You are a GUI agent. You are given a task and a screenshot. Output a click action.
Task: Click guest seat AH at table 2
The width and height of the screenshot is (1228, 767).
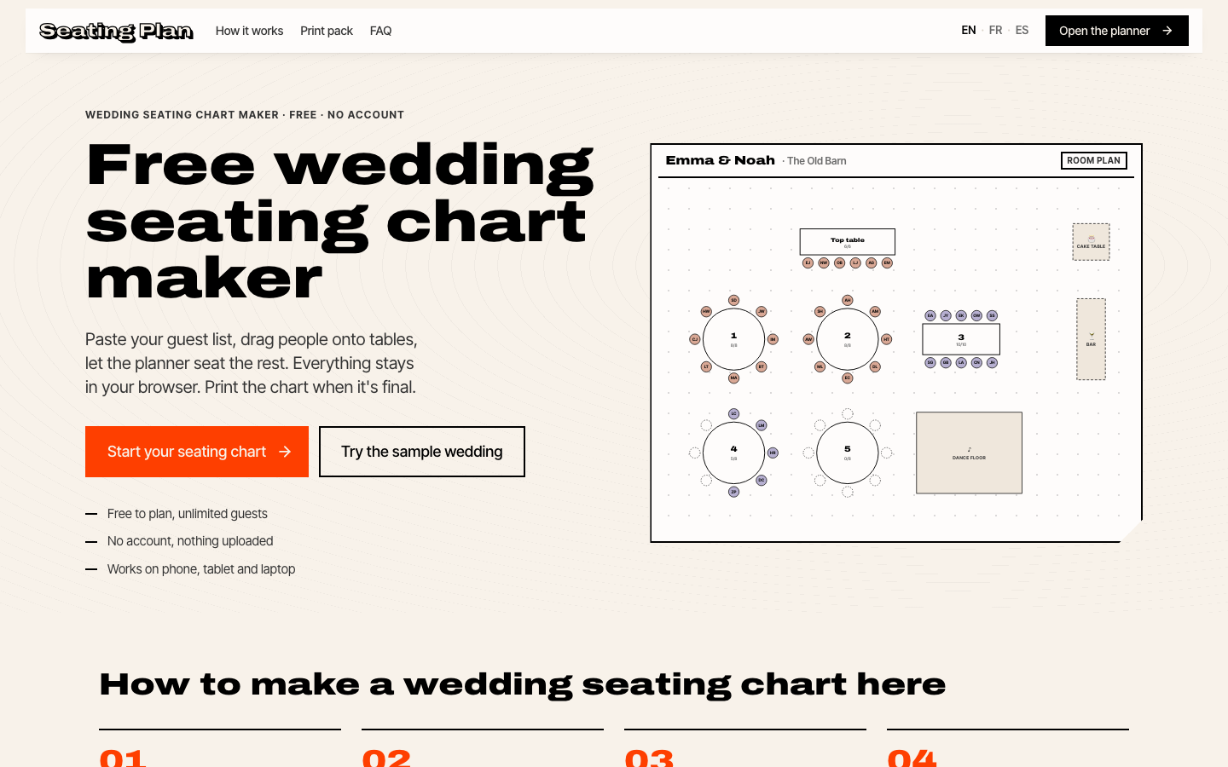848,300
